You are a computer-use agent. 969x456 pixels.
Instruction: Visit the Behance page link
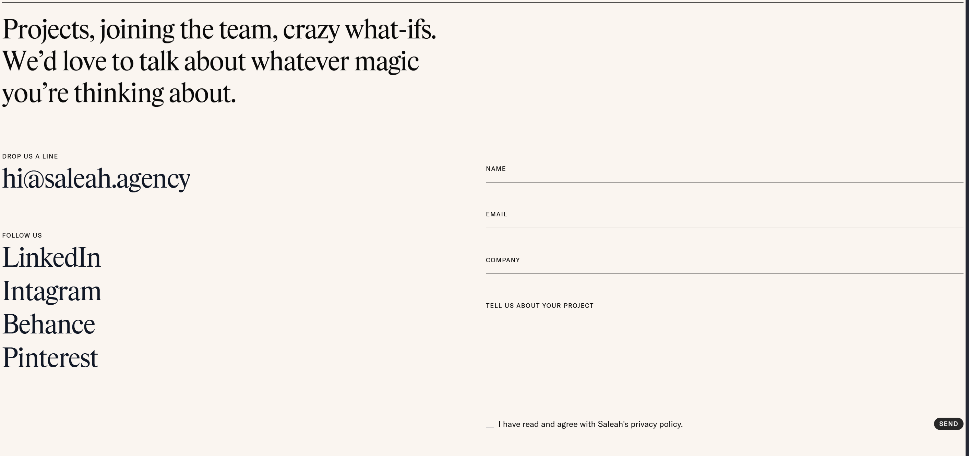click(49, 325)
